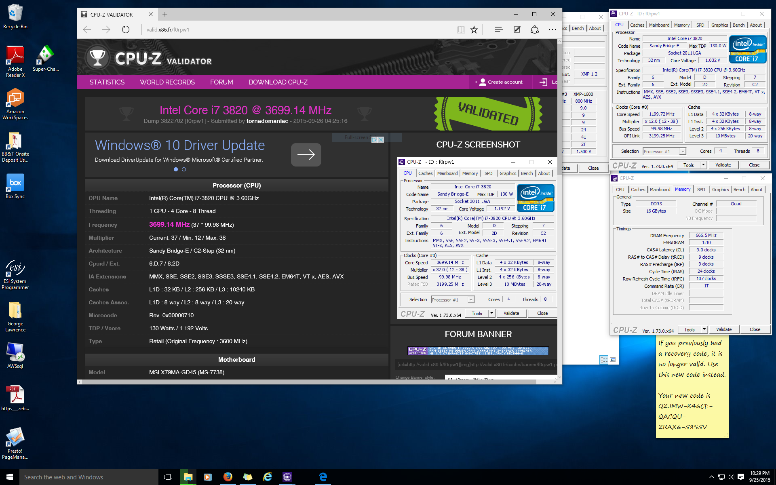Open banner style dropdown on web page

500,378
